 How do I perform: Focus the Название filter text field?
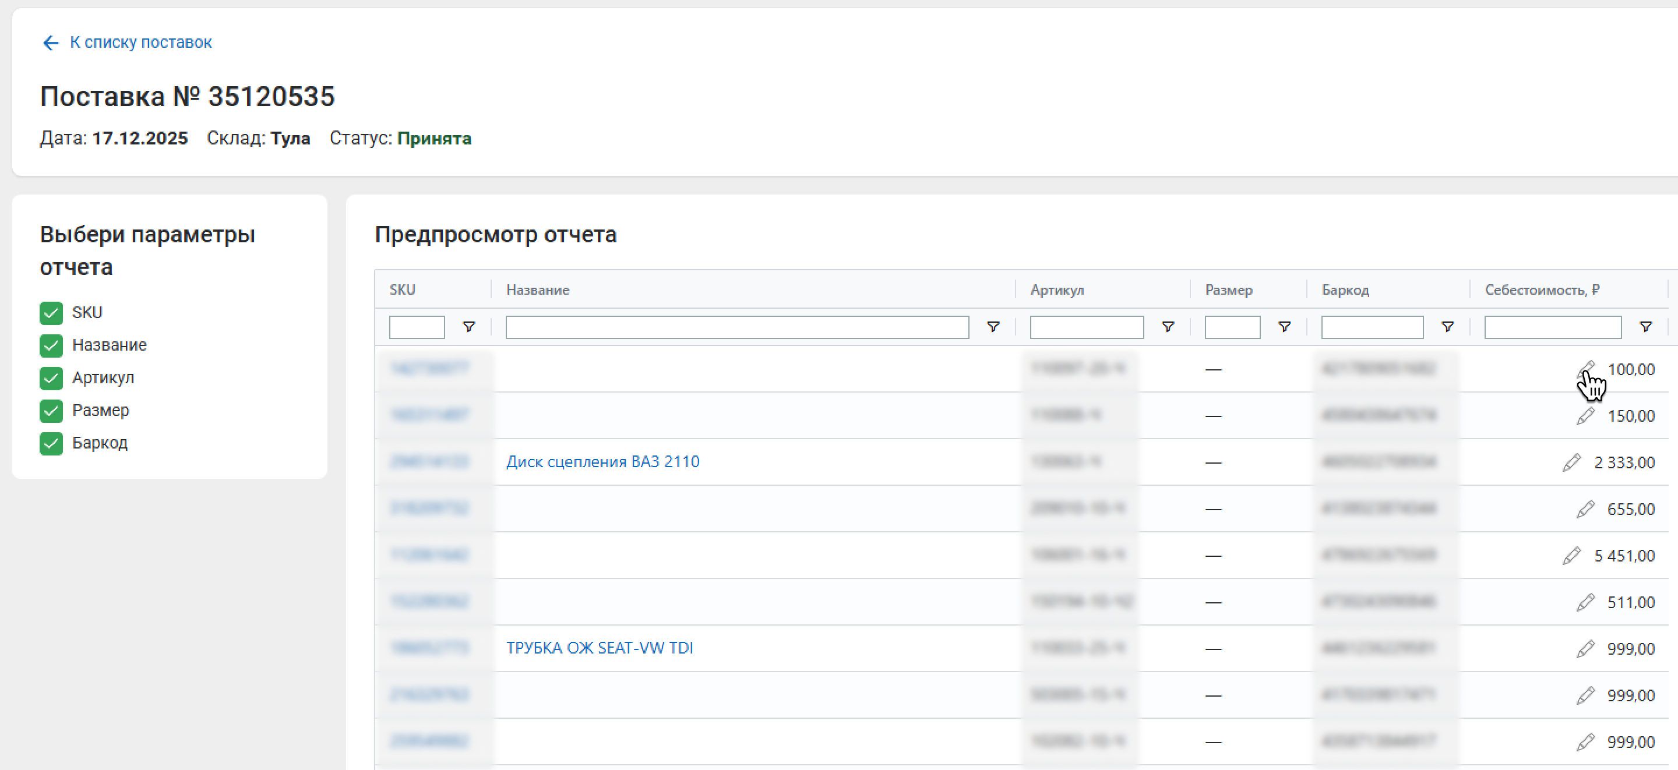tap(736, 327)
